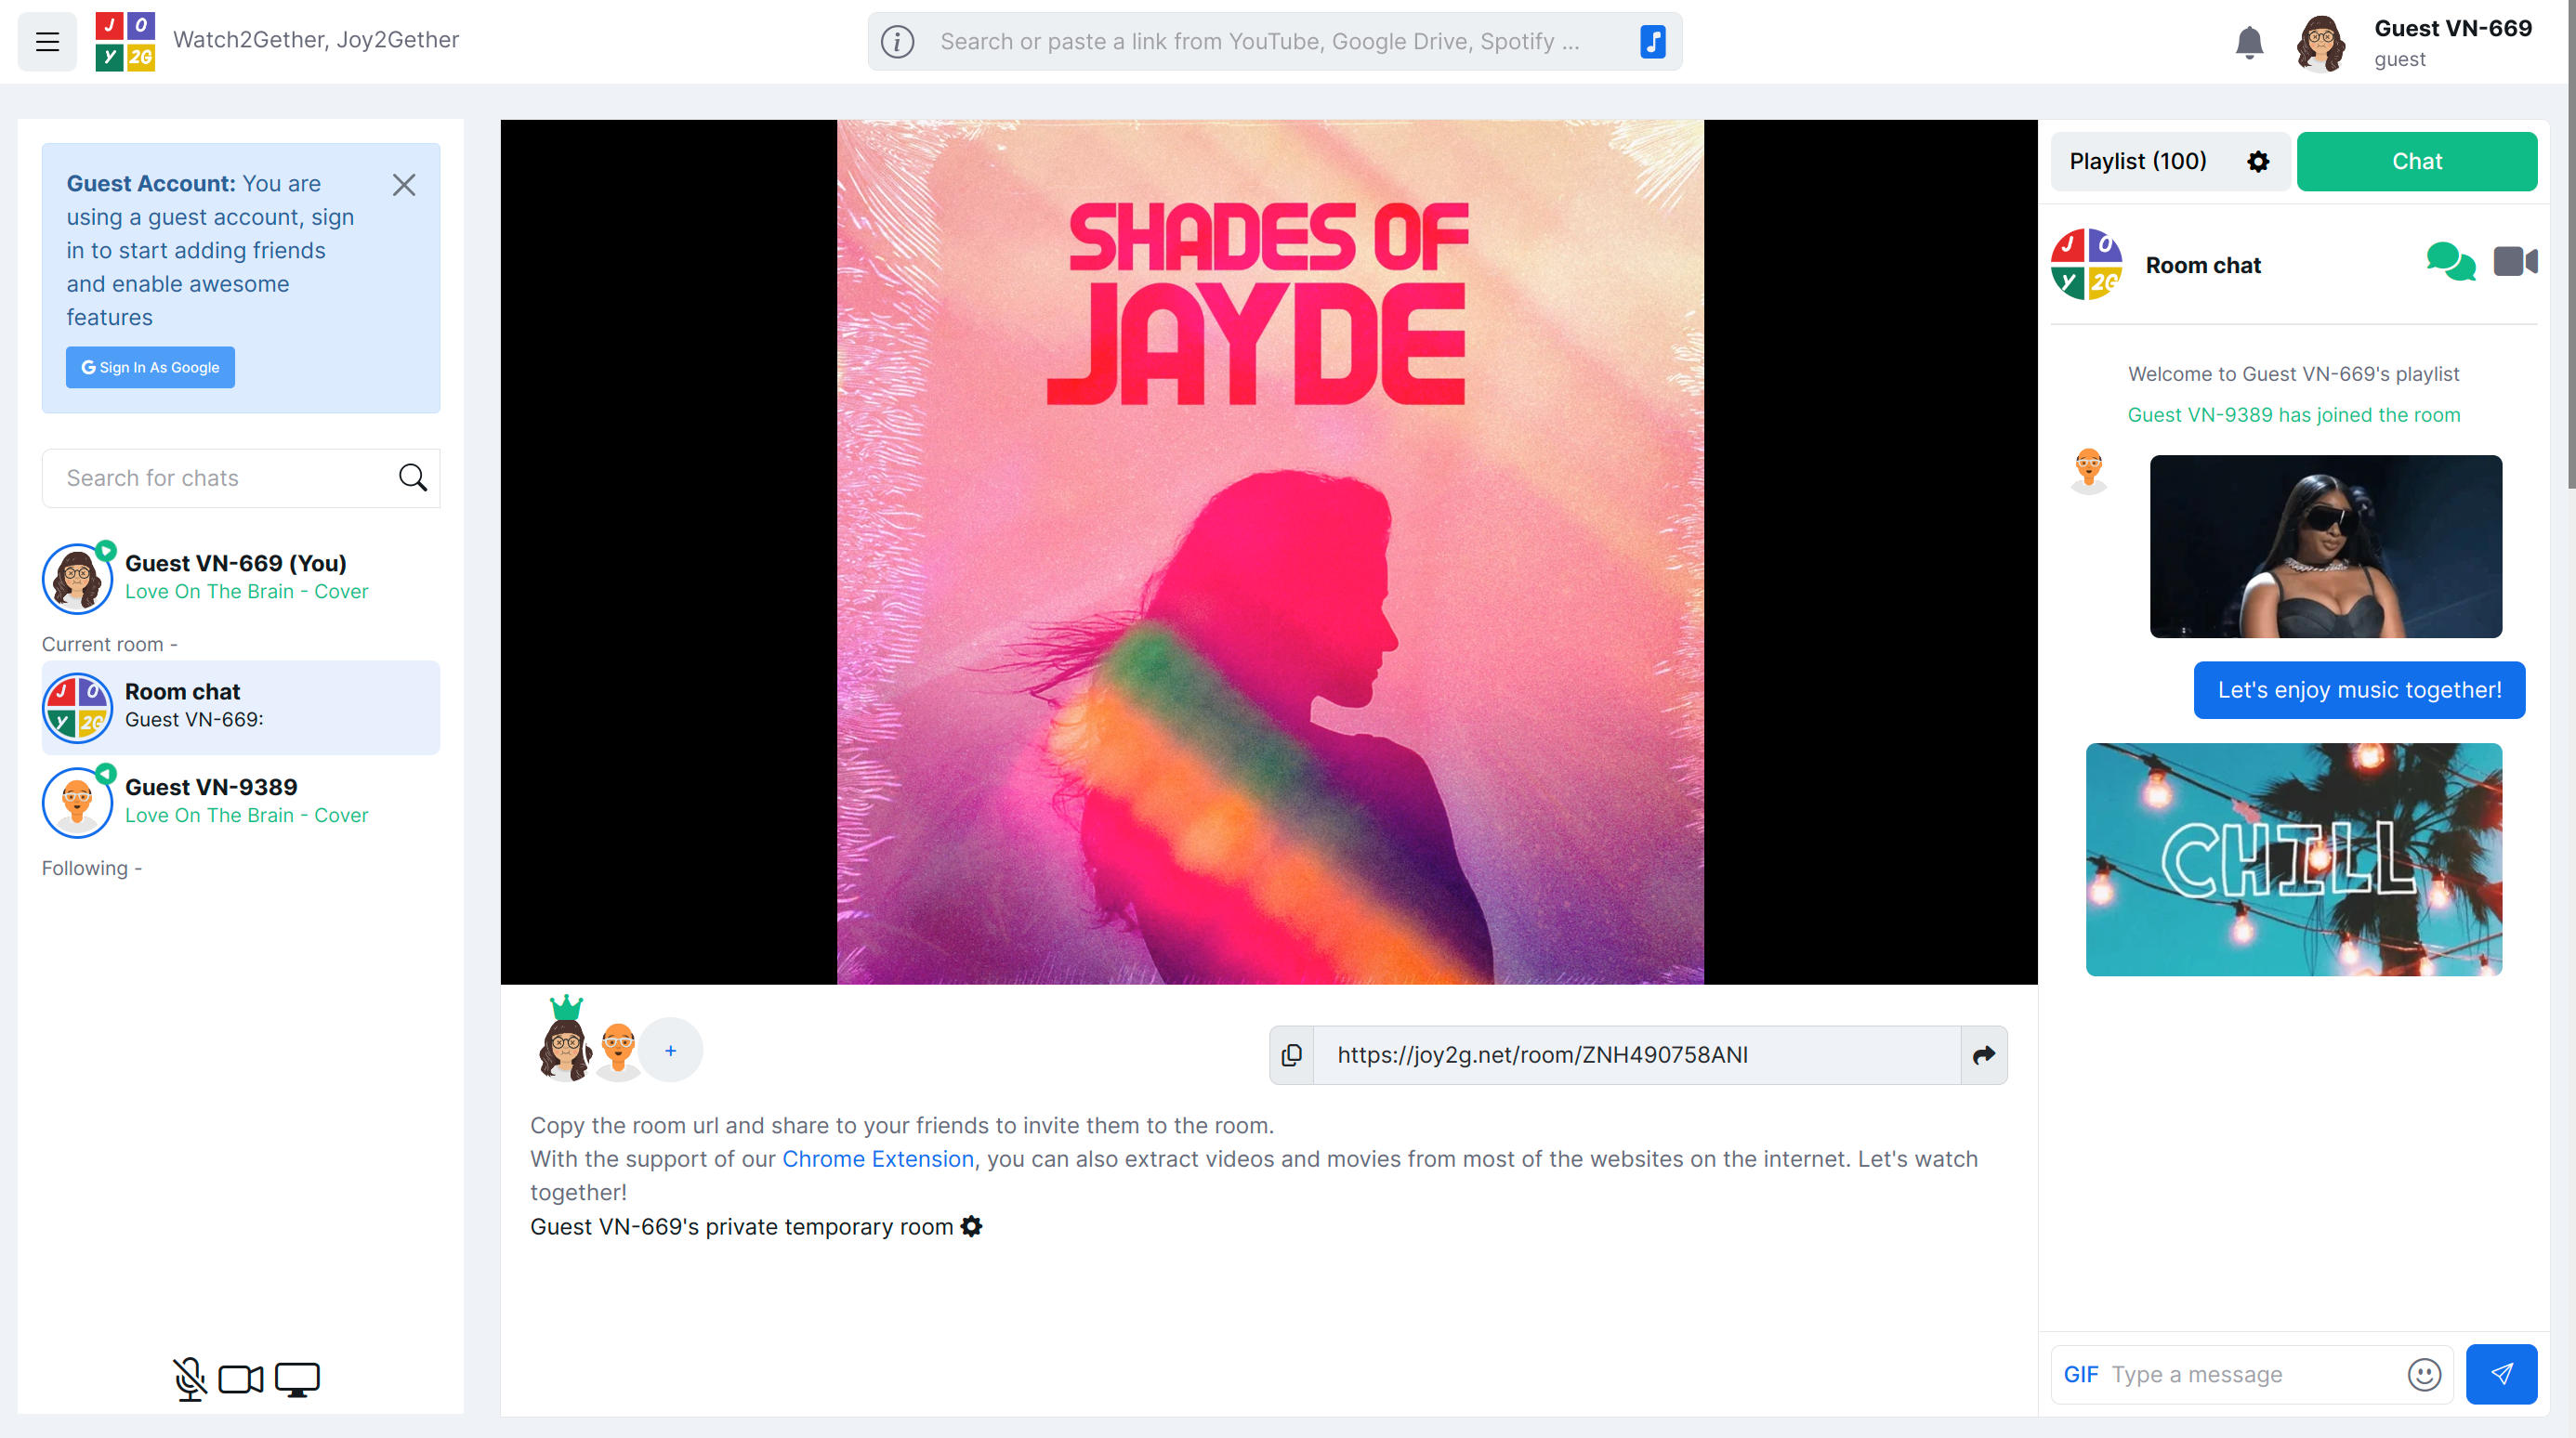Add a member with the plus button
The height and width of the screenshot is (1438, 2576).
point(670,1051)
